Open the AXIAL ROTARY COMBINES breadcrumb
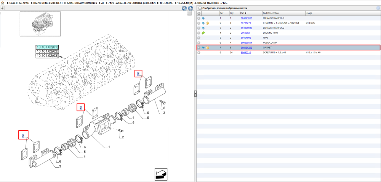Image resolution: width=381 pixels, height=182 pixels. pyautogui.click(x=82, y=3)
